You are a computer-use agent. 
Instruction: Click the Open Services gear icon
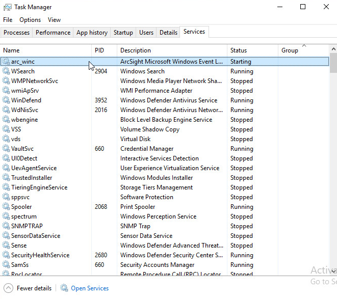coord(64,288)
